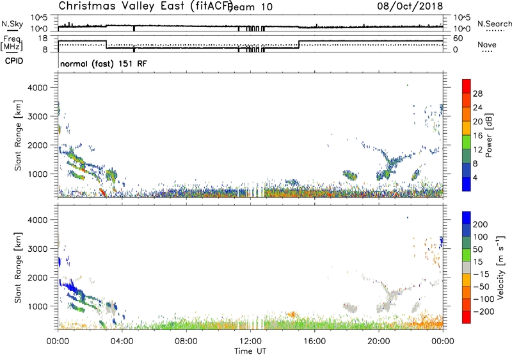Screen dimensions: 512x355
Task: Click the '-100' velocity colorbar value
Action: click(483, 299)
